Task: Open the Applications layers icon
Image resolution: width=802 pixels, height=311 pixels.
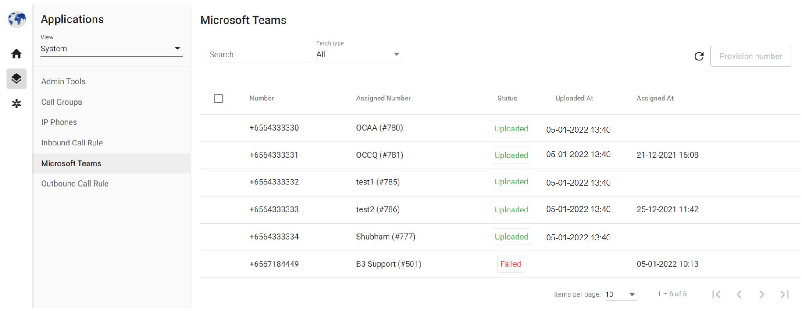Action: [x=16, y=79]
